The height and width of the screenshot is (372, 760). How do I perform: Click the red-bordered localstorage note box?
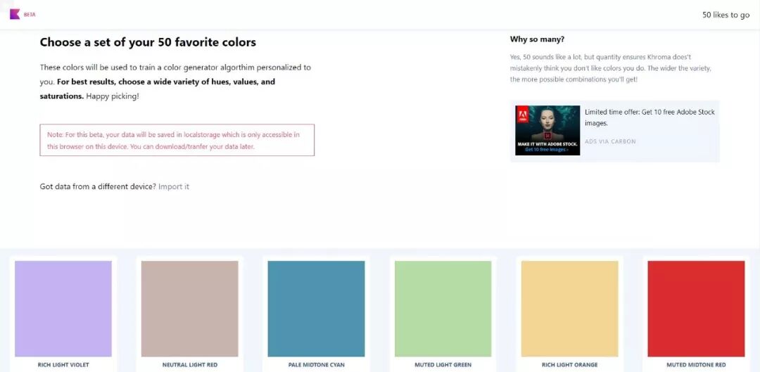[x=177, y=140]
